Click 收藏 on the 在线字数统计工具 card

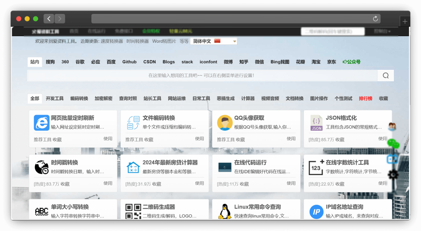point(340,184)
